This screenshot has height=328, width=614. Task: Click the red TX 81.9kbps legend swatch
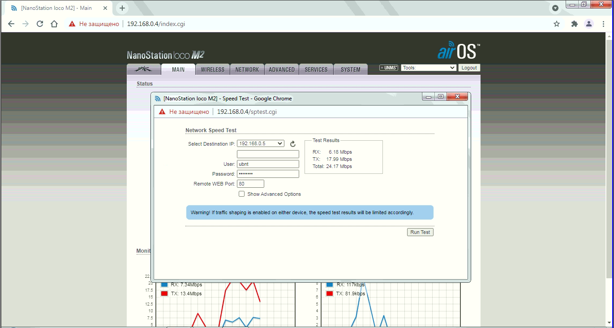tap(330, 293)
